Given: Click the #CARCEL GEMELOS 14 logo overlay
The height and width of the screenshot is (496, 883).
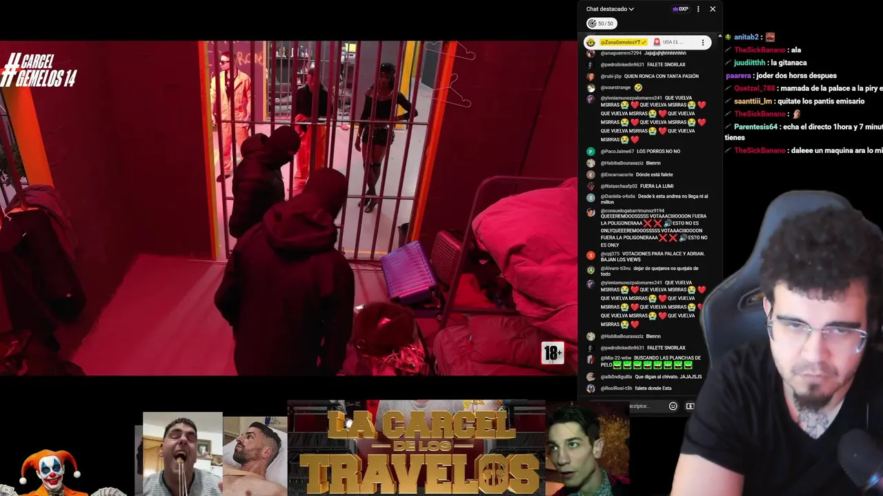Looking at the screenshot, I should pyautogui.click(x=39, y=71).
